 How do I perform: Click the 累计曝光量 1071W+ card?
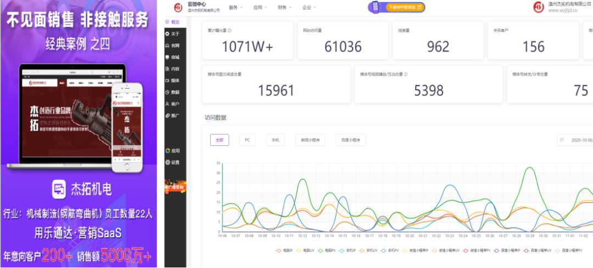tap(248, 41)
